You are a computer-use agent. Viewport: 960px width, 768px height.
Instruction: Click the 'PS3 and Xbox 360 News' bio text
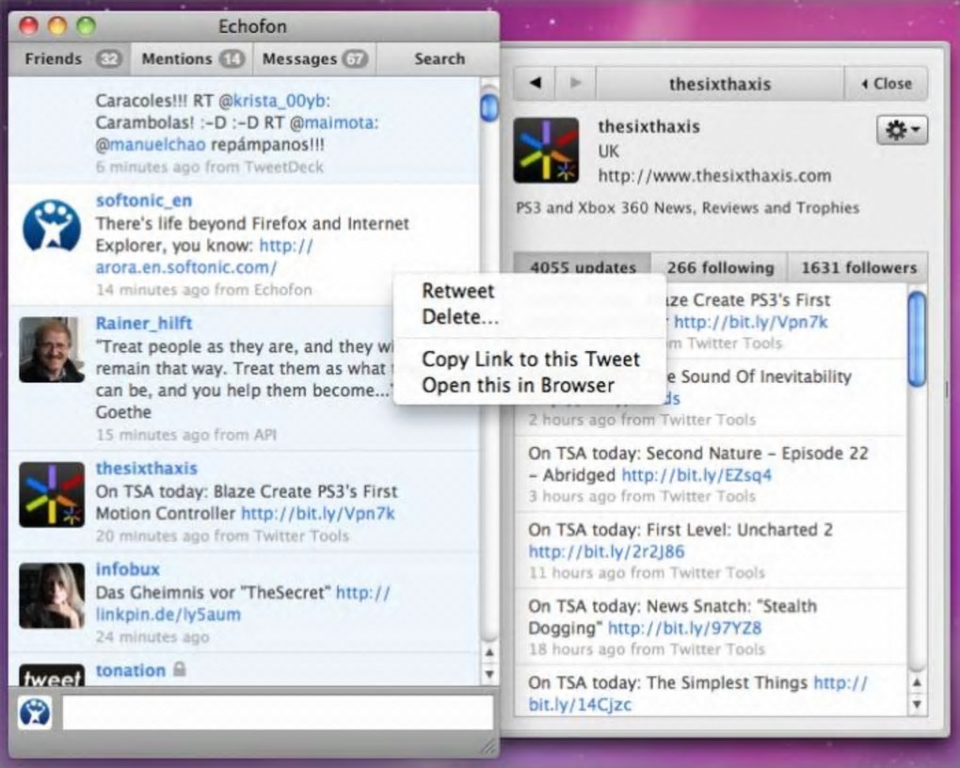coord(688,208)
